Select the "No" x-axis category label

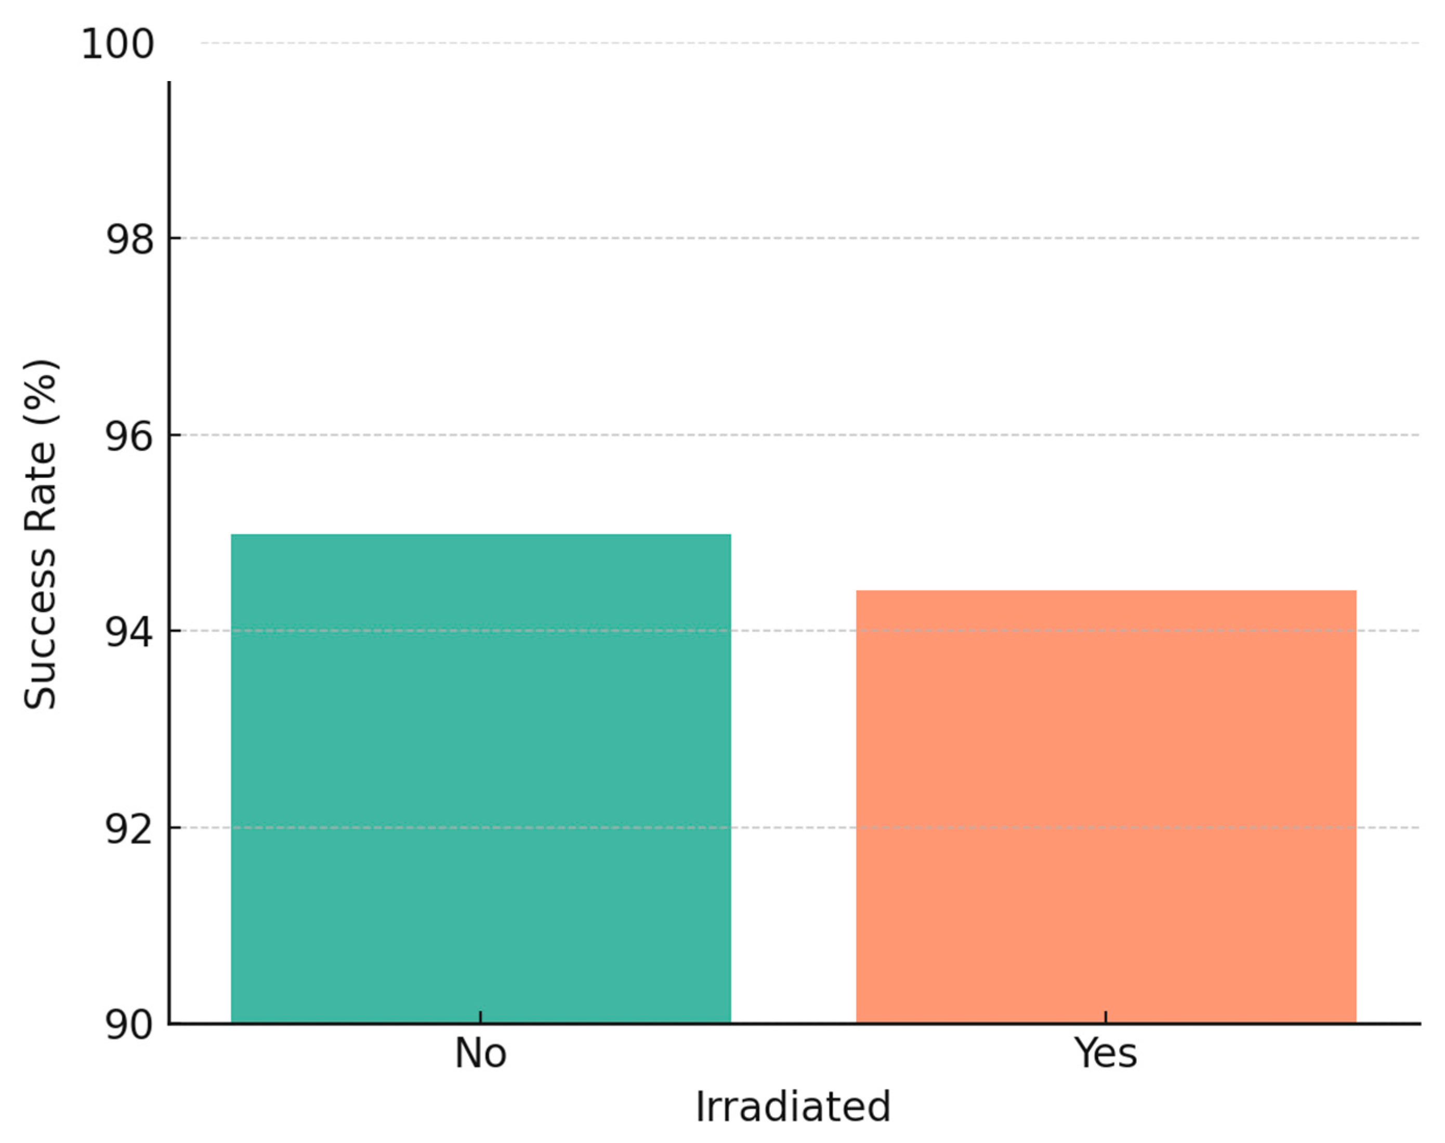click(x=481, y=1053)
